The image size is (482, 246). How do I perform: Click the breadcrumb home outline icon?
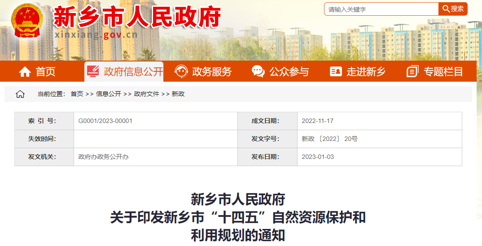(20, 94)
